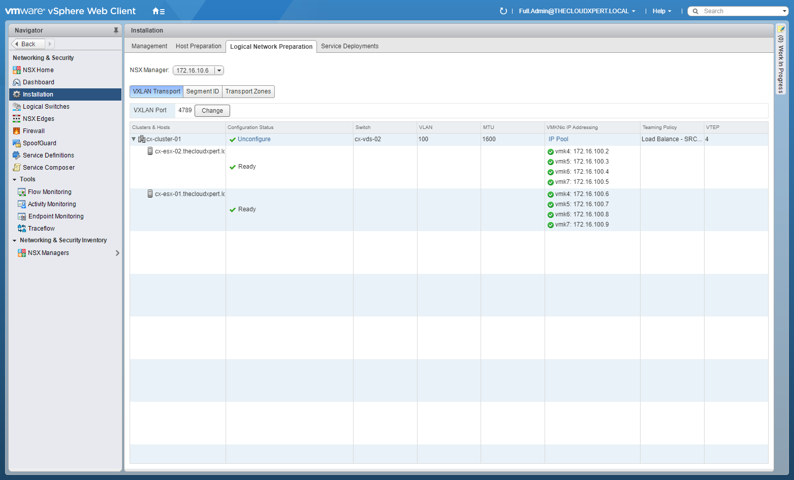Switch to Segment ID view
This screenshot has height=480, width=794.
point(202,91)
